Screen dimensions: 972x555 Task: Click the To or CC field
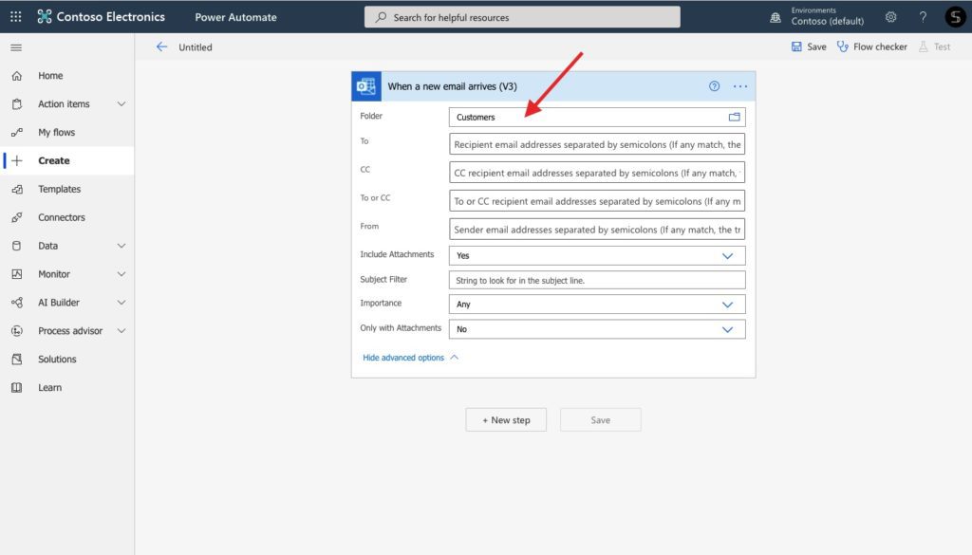tap(597, 201)
